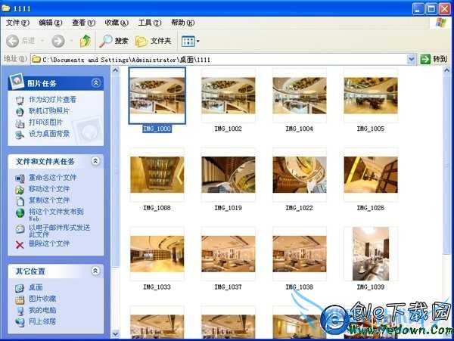Go up one folder level icon
The height and width of the screenshot is (341, 454).
click(x=85, y=41)
